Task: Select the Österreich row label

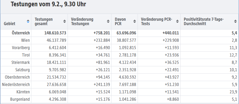Action: pos(21,33)
